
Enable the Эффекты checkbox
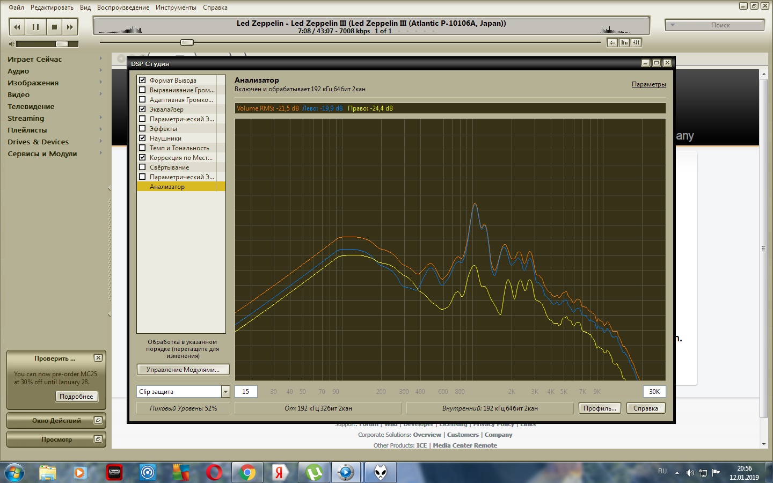(142, 129)
